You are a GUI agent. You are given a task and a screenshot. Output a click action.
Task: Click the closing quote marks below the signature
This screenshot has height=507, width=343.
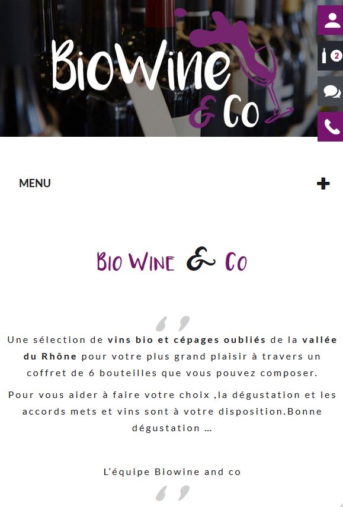pos(172,493)
